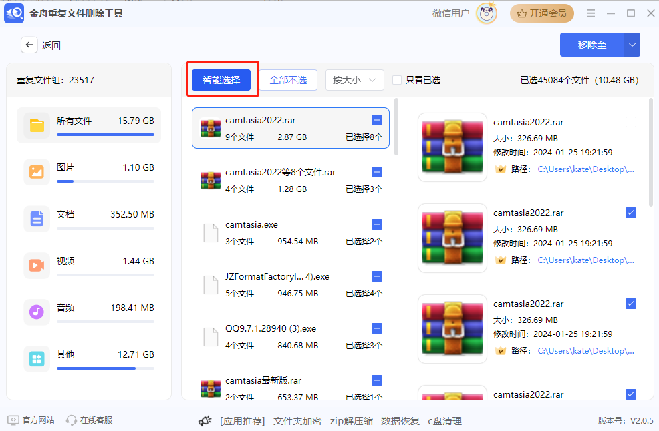This screenshot has height=431, width=659.
Task: Open file path of second camtasia2022.rar
Action: point(586,260)
